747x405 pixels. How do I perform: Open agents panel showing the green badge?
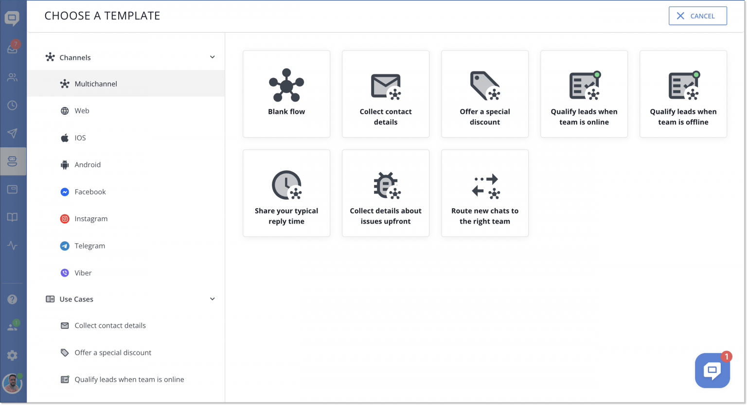tap(12, 326)
